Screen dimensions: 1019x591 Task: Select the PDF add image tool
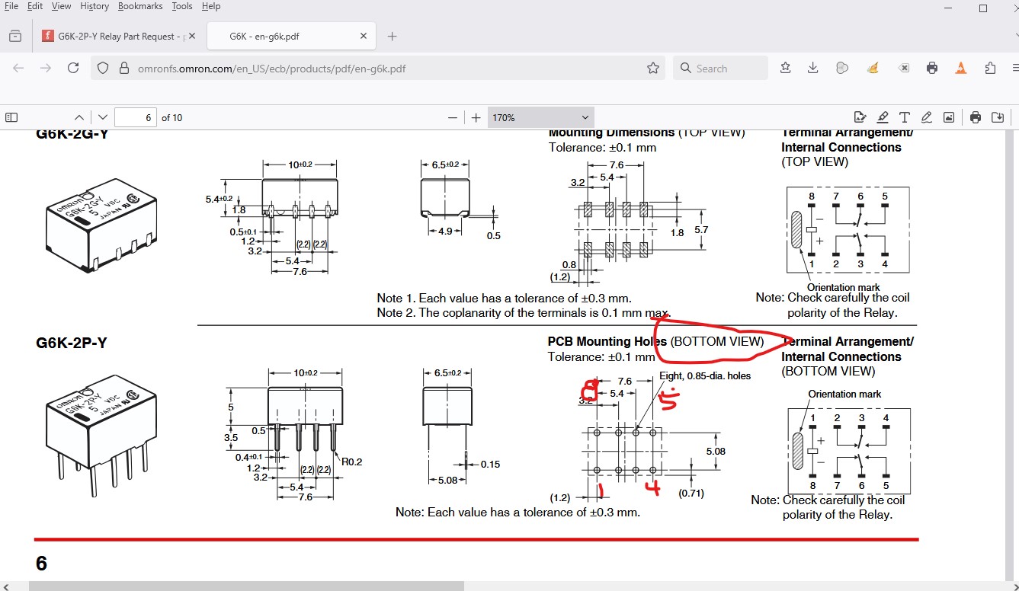(x=949, y=117)
